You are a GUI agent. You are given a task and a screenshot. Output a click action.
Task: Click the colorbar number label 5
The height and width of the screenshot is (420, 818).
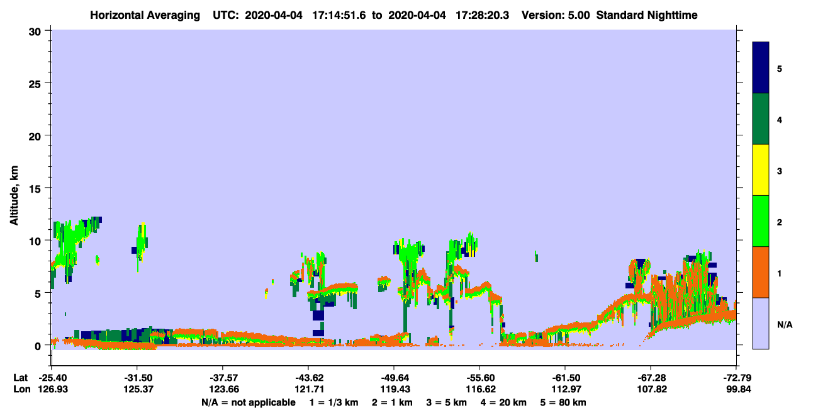coord(780,68)
